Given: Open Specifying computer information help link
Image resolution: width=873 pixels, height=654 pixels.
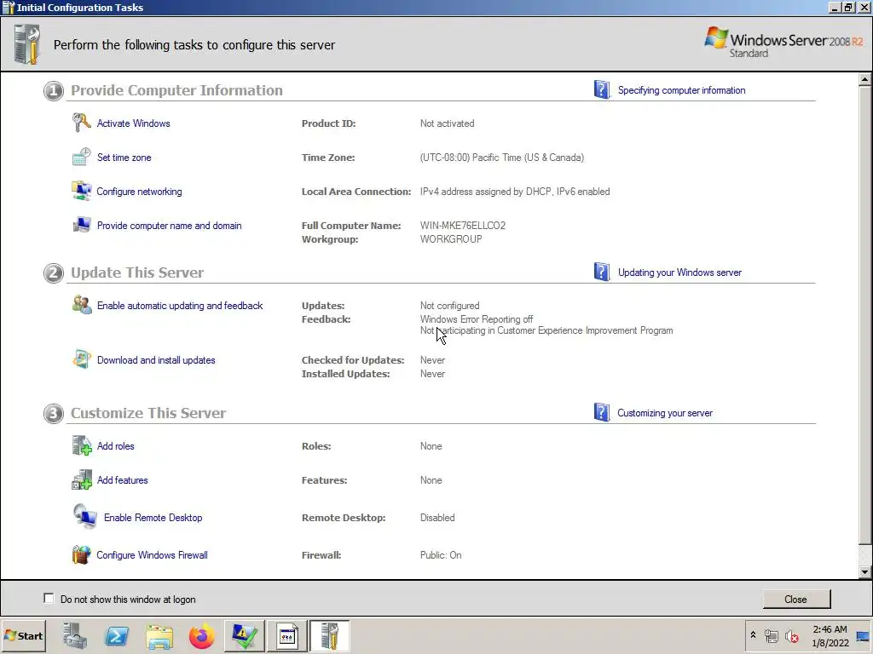Looking at the screenshot, I should click(681, 90).
